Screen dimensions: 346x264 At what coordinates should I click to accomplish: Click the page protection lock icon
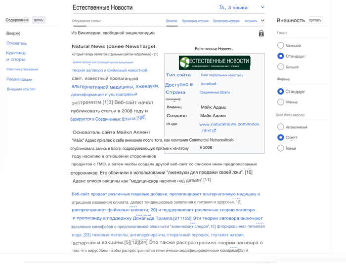(261, 33)
